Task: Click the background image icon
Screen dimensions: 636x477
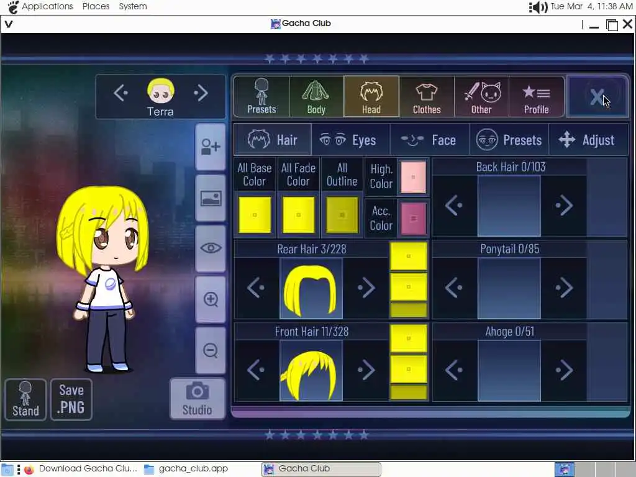Action: click(211, 198)
